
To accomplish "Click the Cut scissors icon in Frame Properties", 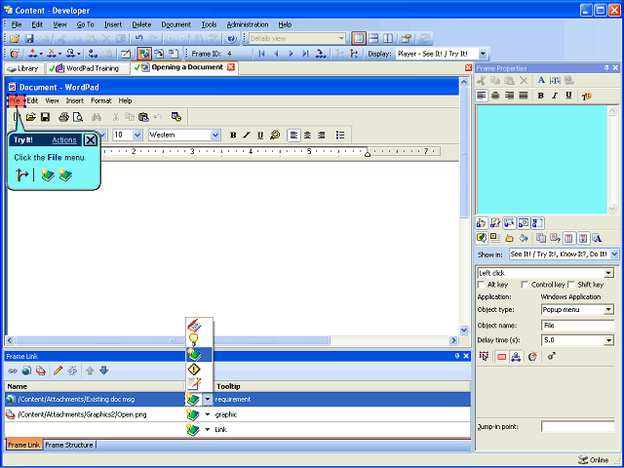I will 482,80.
